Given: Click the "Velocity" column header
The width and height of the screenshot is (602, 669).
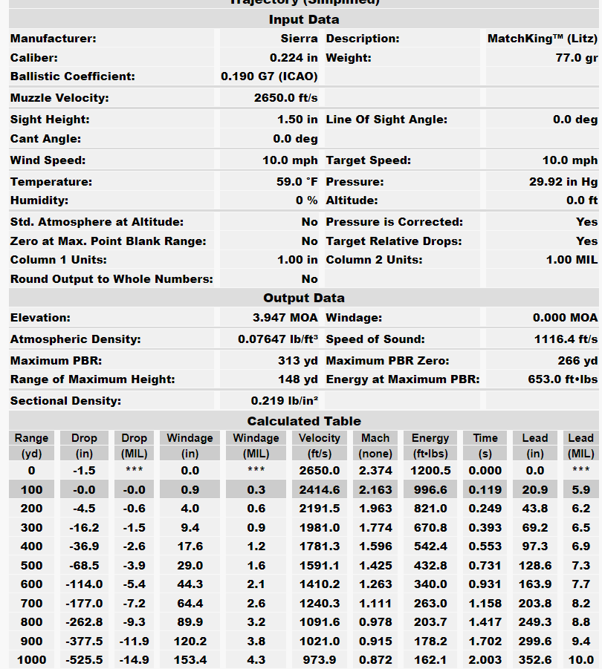Looking at the screenshot, I should tap(320, 438).
